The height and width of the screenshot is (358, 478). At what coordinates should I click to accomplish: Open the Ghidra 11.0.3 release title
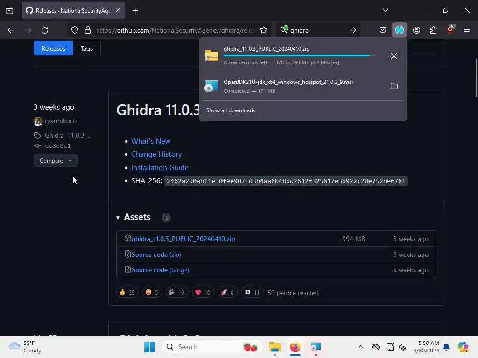pyautogui.click(x=158, y=110)
